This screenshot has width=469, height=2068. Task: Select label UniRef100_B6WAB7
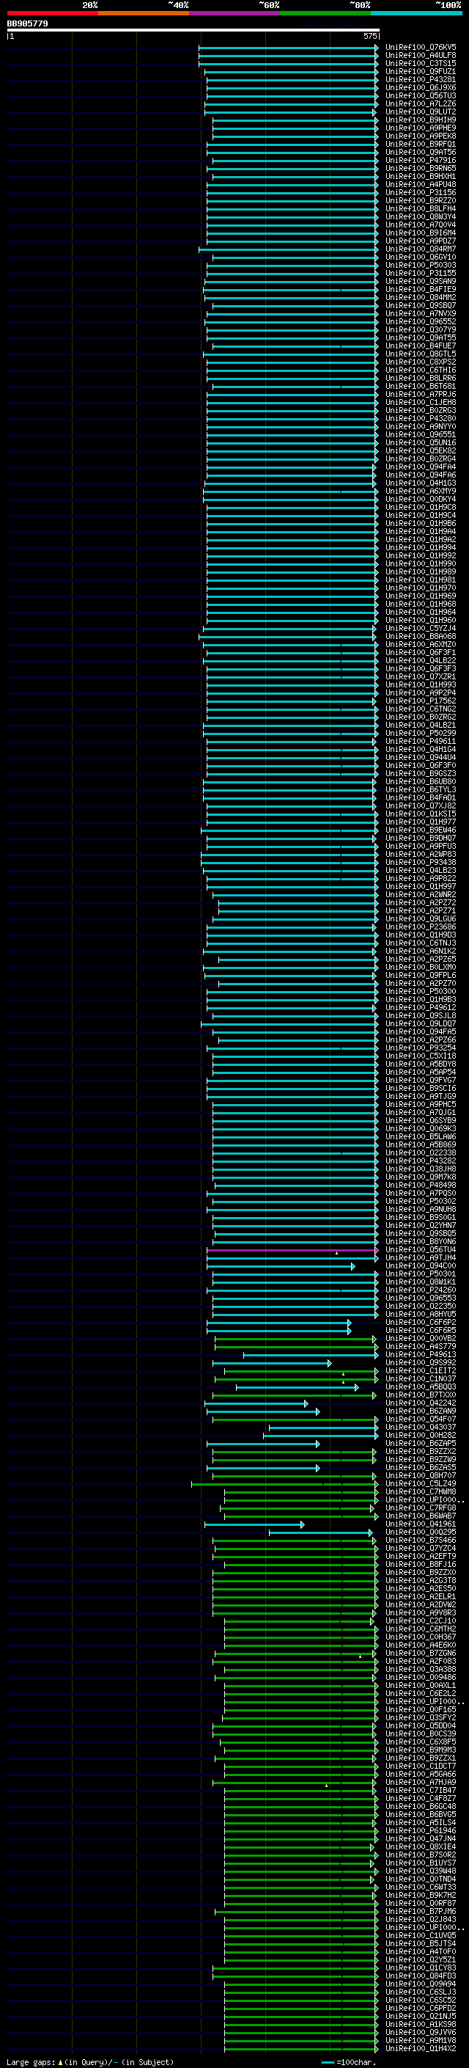click(421, 1516)
